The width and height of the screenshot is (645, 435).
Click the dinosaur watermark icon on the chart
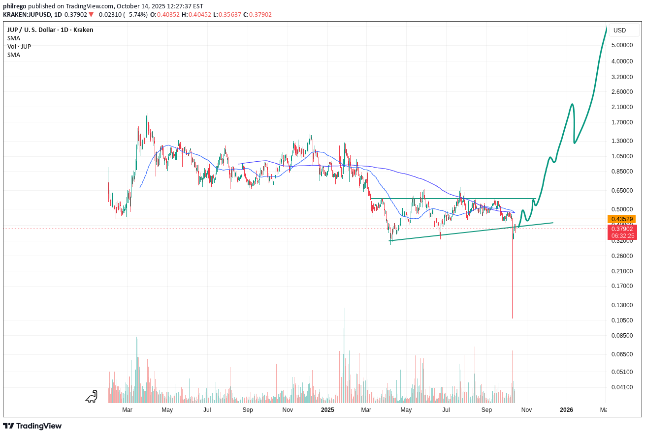pos(92,397)
